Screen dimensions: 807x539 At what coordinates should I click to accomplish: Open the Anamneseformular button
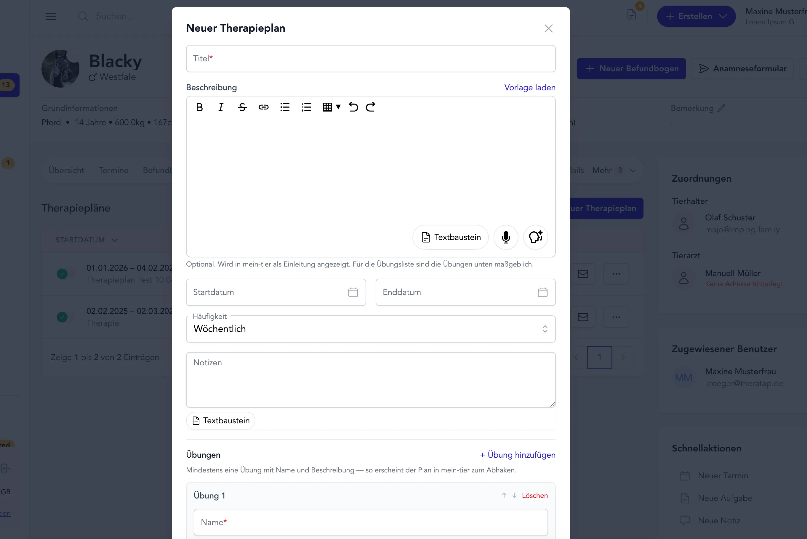click(742, 69)
